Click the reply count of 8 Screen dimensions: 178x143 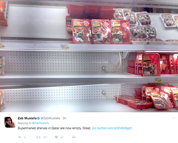pyautogui.click(x=25, y=137)
